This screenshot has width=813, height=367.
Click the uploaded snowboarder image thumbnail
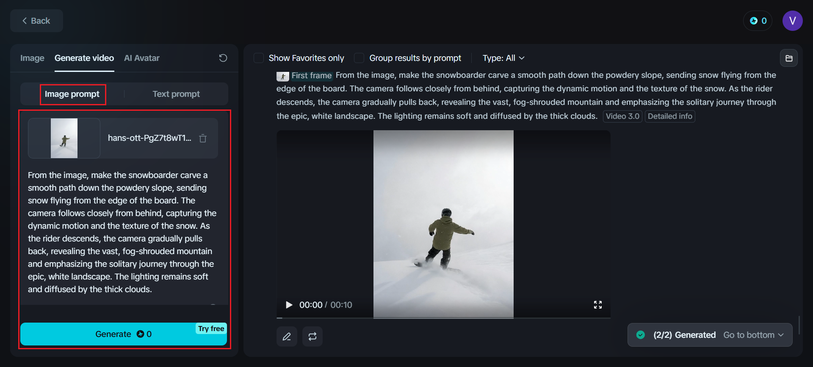(64, 138)
